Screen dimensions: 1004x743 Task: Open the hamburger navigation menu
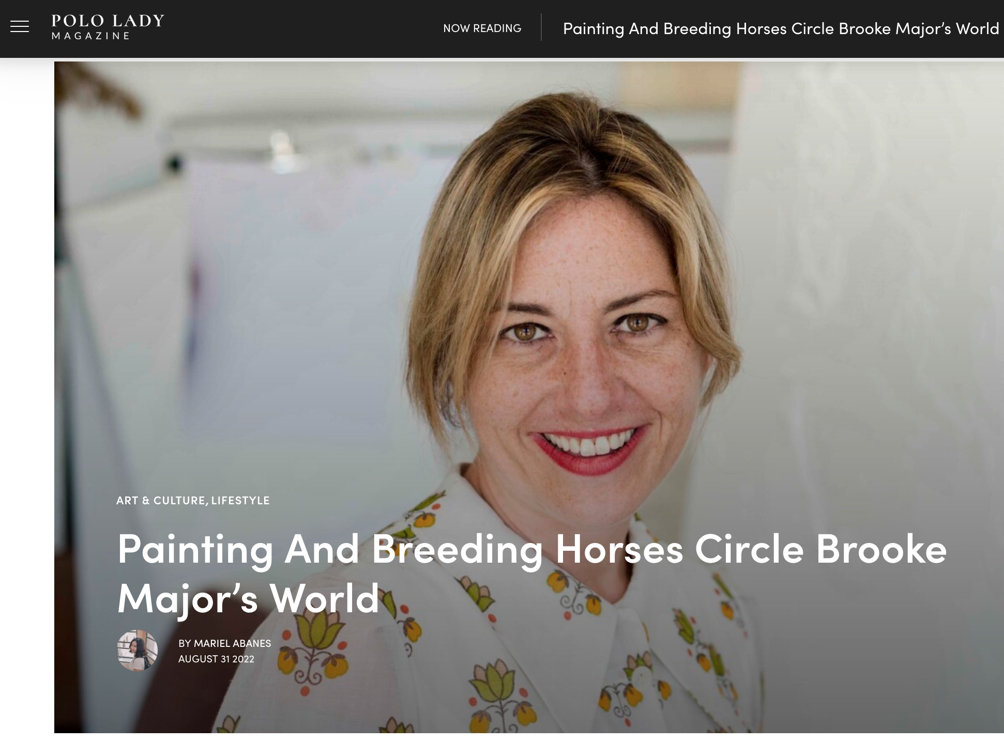20,26
